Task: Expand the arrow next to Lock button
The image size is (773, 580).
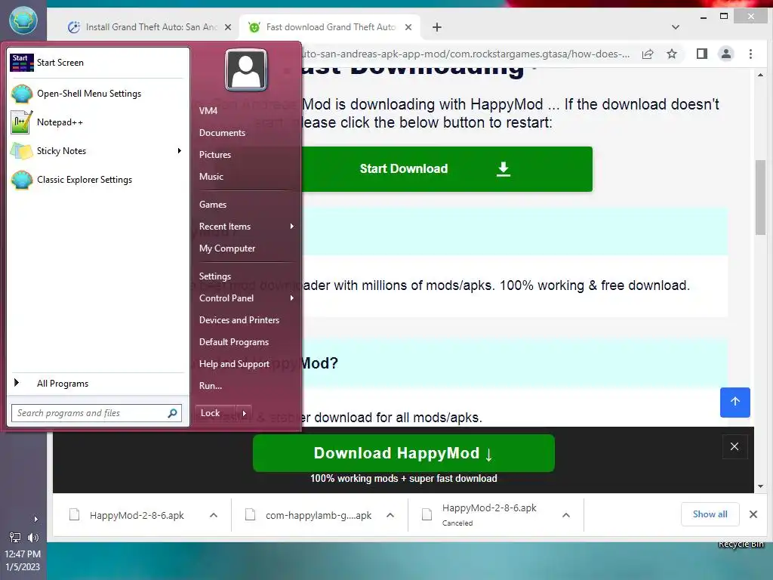Action: point(244,413)
